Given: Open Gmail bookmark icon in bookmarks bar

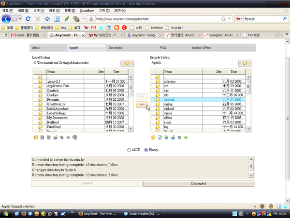Looking at the screenshot, I should coord(94,28).
